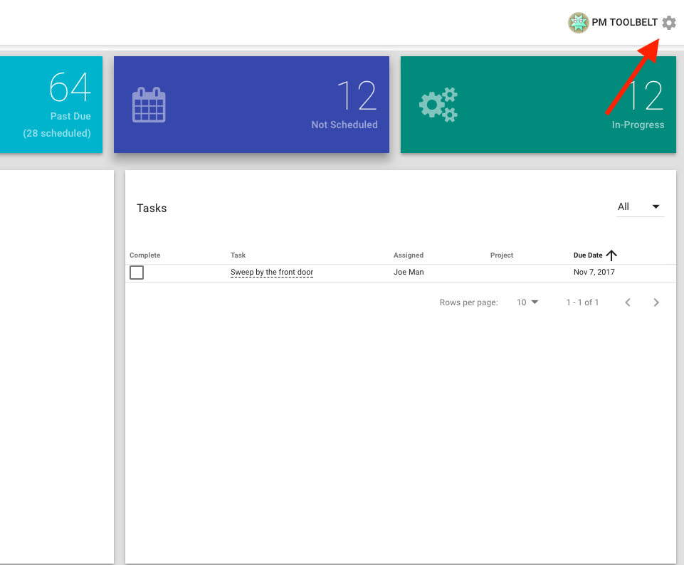This screenshot has height=565, width=684.
Task: Click the Tasks panel heading
Action: click(x=152, y=208)
